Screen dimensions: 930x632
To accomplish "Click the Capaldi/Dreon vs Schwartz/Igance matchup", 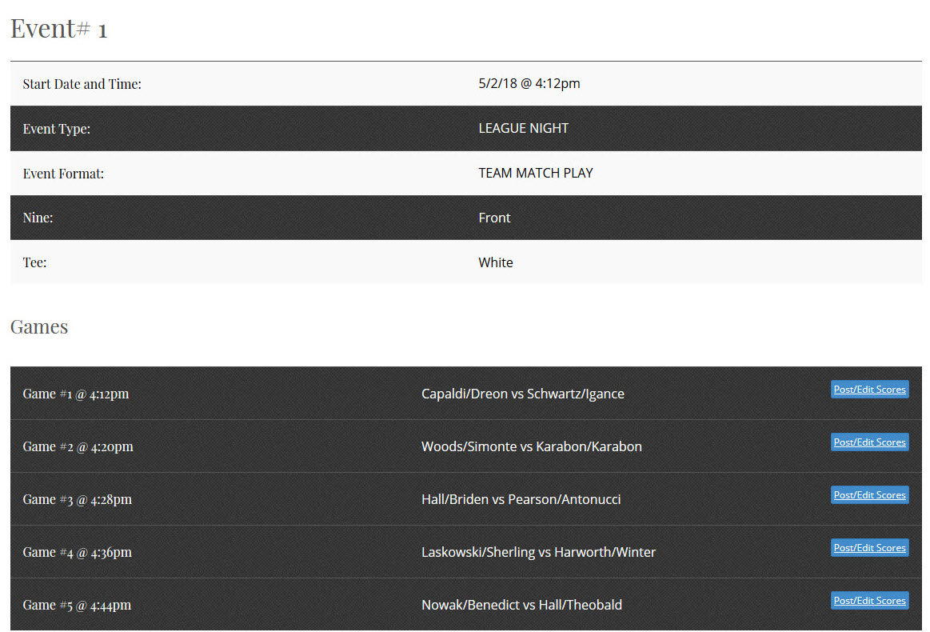I will (x=522, y=394).
